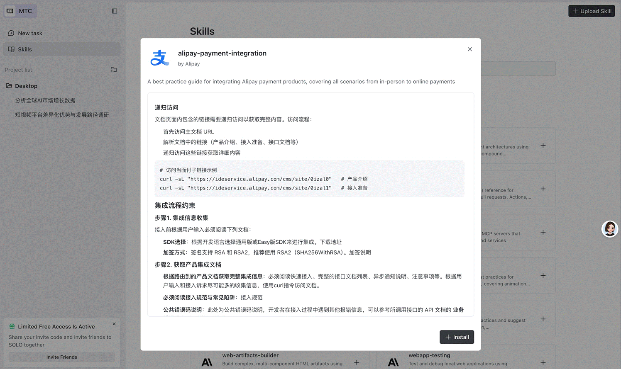This screenshot has width=621, height=369.
Task: Click the curl command ending in 0izal1
Action: pyautogui.click(x=246, y=188)
